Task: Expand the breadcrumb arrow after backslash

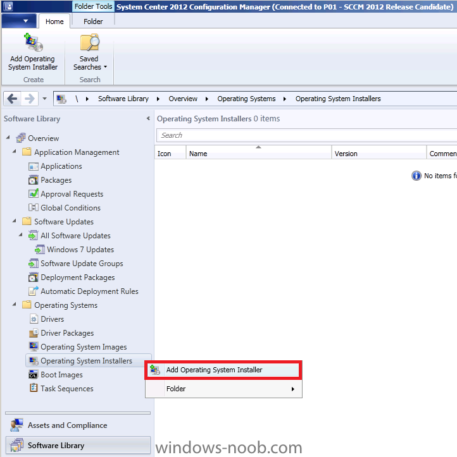Action: pos(87,99)
